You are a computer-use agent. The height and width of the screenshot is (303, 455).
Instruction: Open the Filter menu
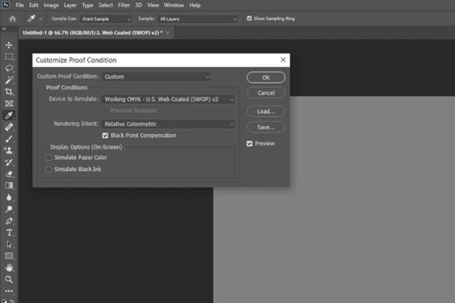[x=124, y=5]
